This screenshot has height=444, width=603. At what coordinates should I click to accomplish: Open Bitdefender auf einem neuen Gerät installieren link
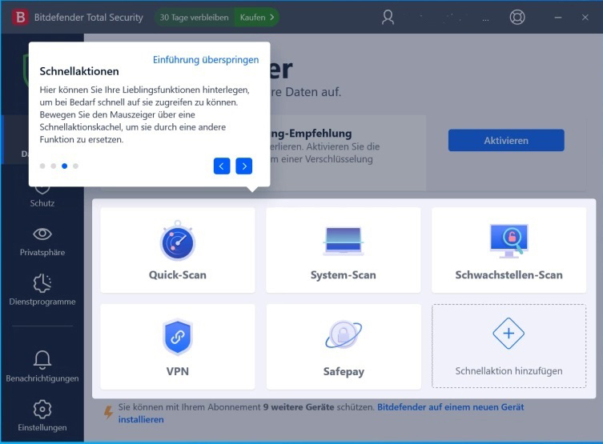coord(321,414)
